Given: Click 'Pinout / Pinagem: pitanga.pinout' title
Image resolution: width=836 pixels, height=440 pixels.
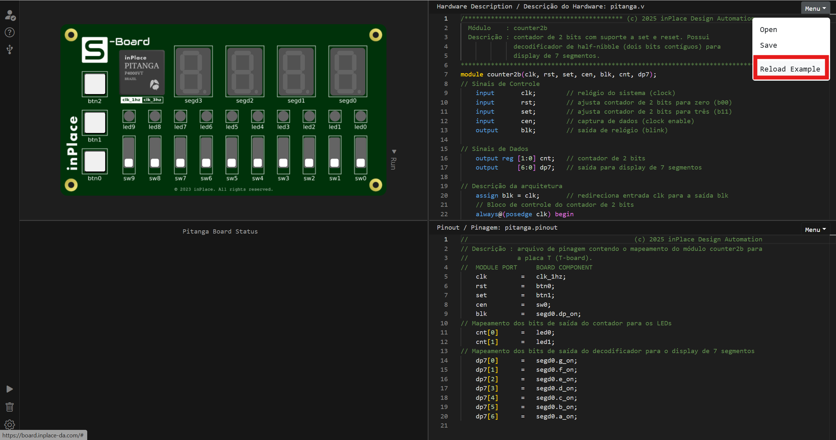Looking at the screenshot, I should click(497, 228).
